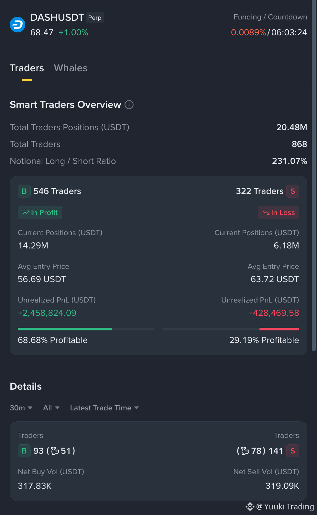Click the whale icon next to 78
Viewport: 317px width, 515px height.
coord(245,451)
